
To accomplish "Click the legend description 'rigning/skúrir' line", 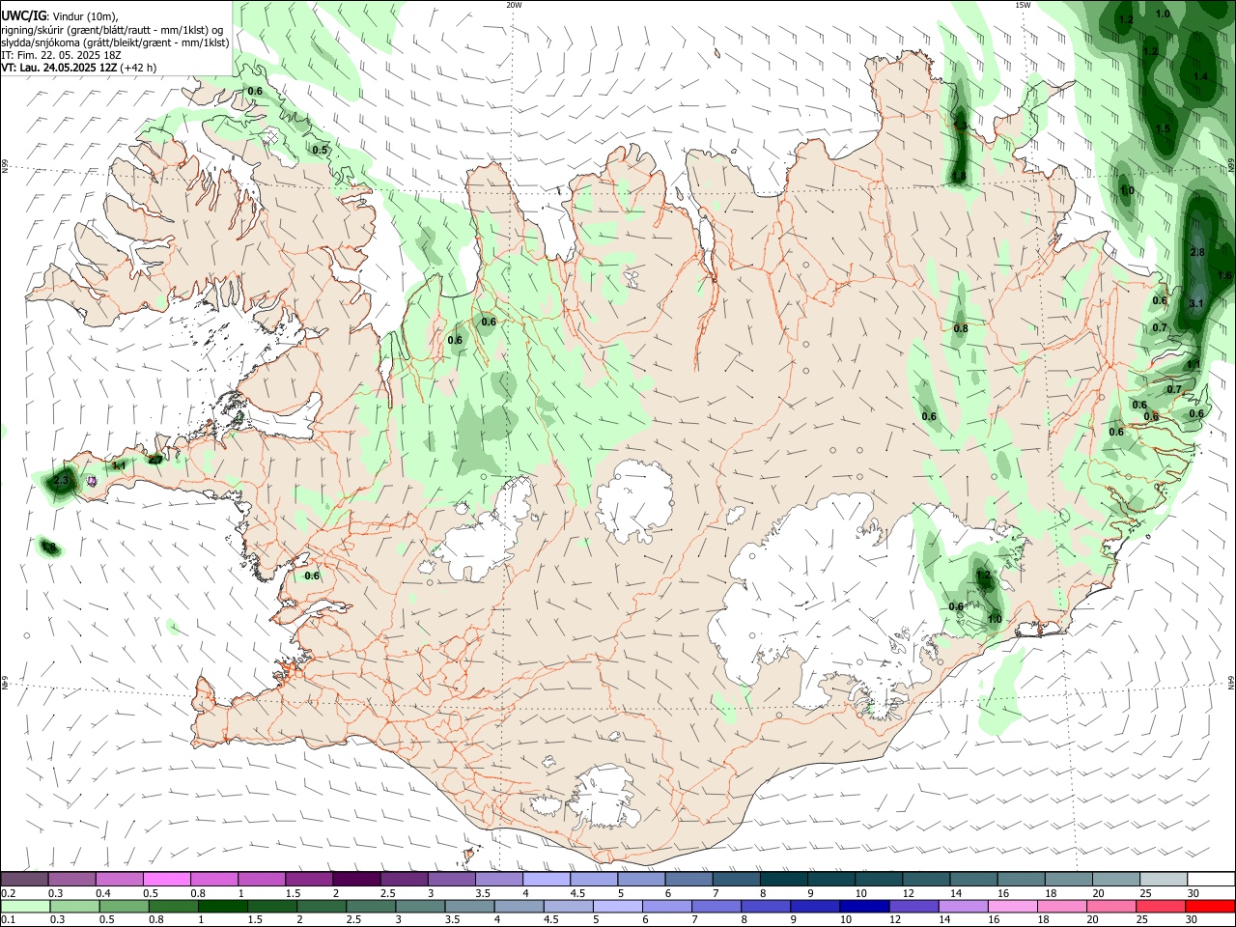I will point(113,30).
